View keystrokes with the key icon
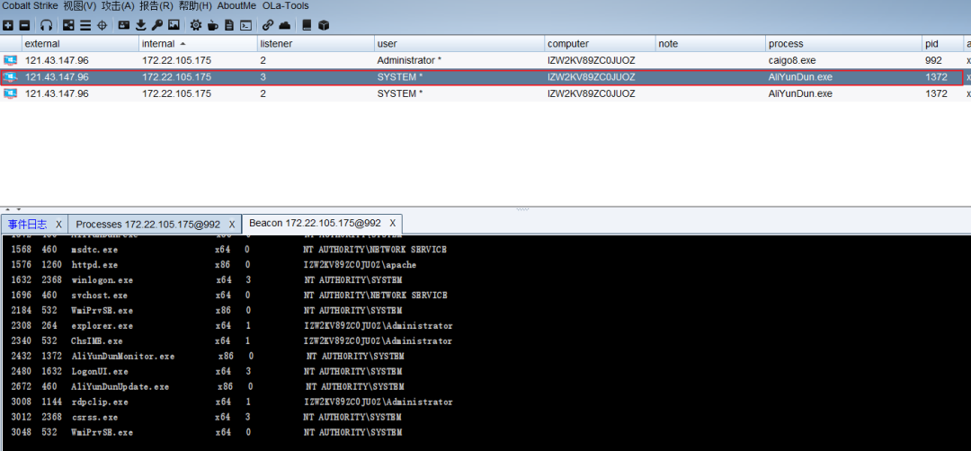This screenshot has height=451, width=971. [157, 25]
